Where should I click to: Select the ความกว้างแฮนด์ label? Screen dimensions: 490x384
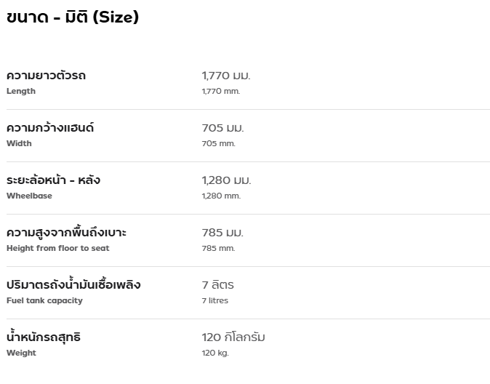50,127
